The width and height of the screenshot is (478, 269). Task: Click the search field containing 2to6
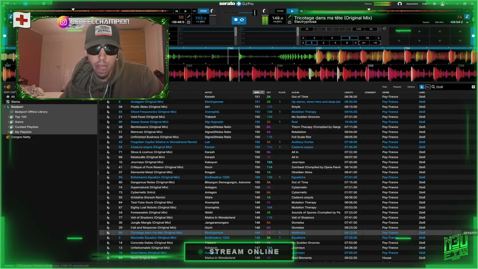(x=452, y=87)
